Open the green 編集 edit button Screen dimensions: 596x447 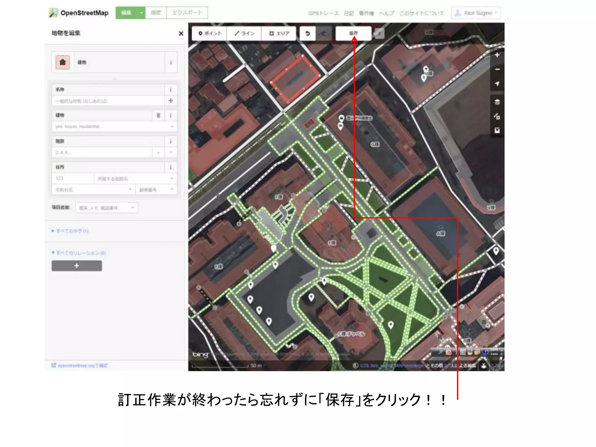click(x=126, y=13)
